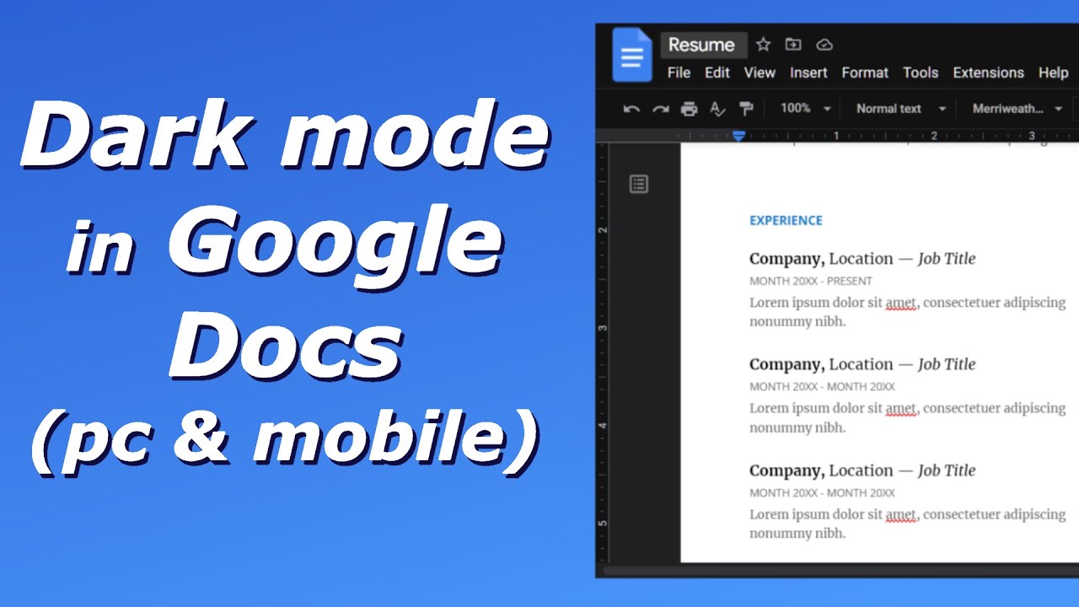Move document with folder icon
The width and height of the screenshot is (1079, 607).
coord(793,45)
